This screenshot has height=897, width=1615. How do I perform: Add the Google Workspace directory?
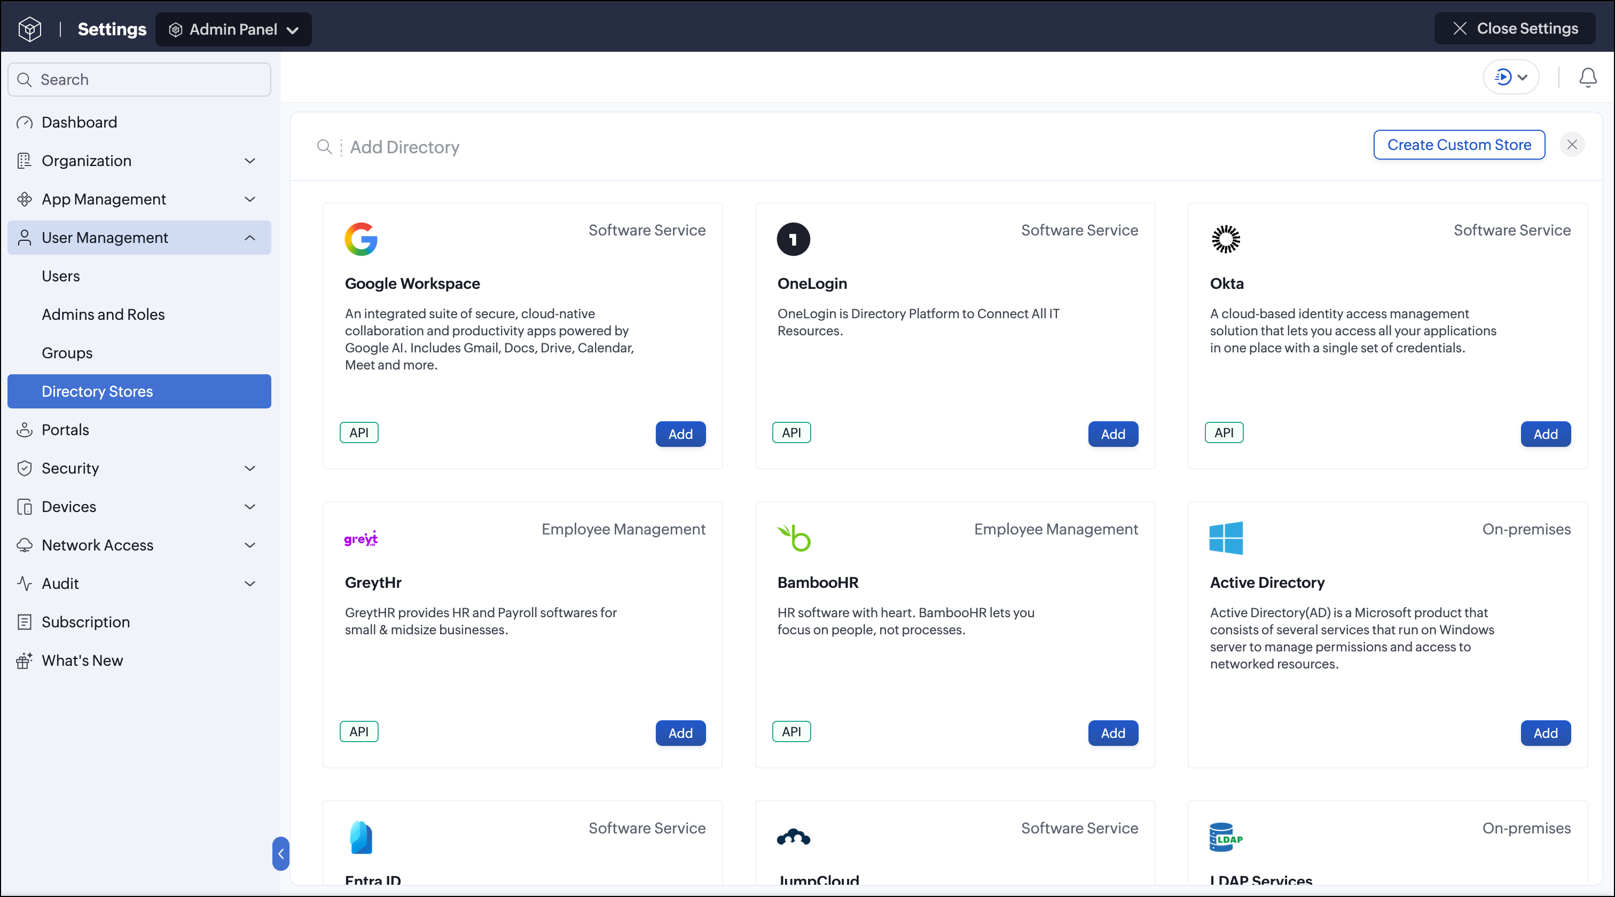point(680,435)
